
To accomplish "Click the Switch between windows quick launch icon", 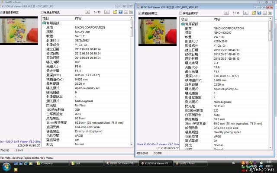I will [21, 163].
